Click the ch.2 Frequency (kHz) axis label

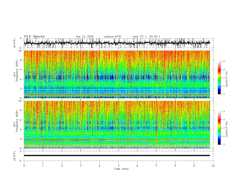(x=16, y=121)
